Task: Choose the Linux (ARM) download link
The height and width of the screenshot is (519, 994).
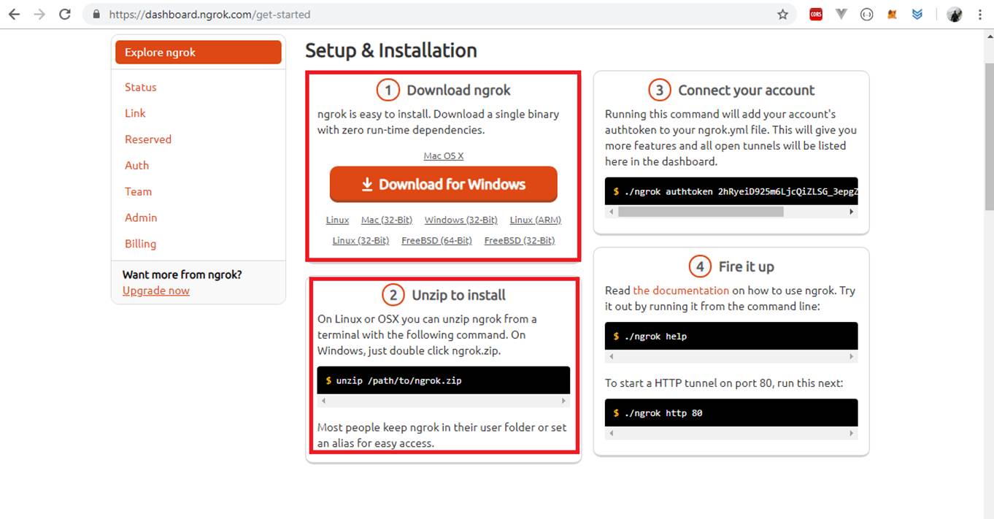Action: 535,220
